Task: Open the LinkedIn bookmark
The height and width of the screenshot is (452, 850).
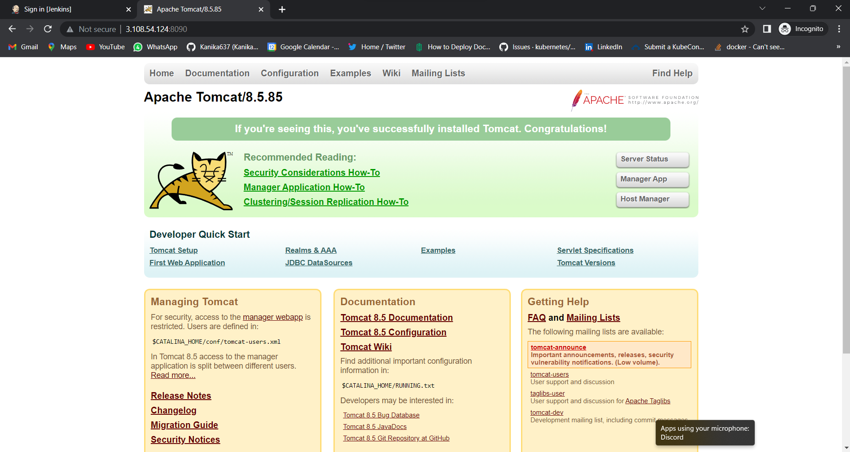Action: coord(603,47)
